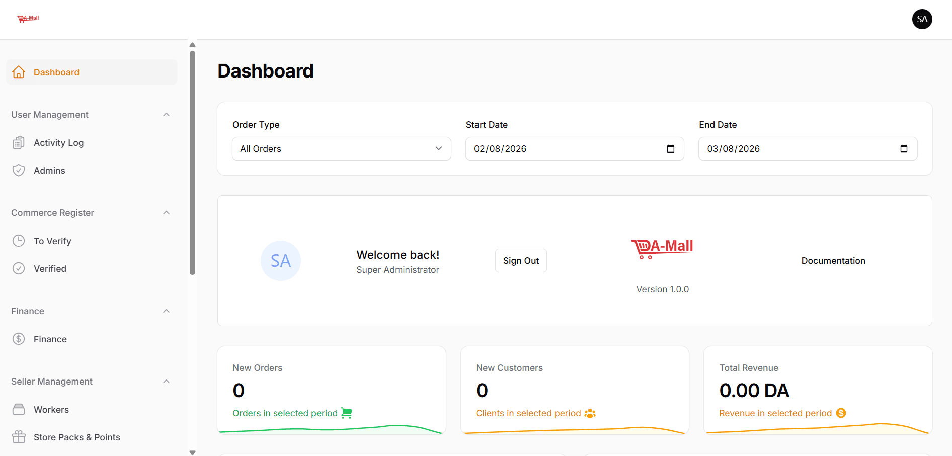Collapse the Seller Management section
The height and width of the screenshot is (456, 952).
pyautogui.click(x=167, y=382)
